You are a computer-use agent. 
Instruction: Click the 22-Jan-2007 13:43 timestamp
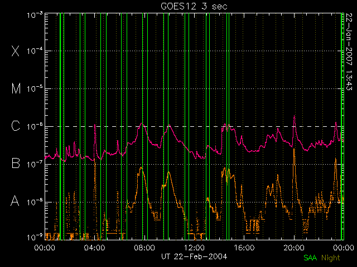349,52
